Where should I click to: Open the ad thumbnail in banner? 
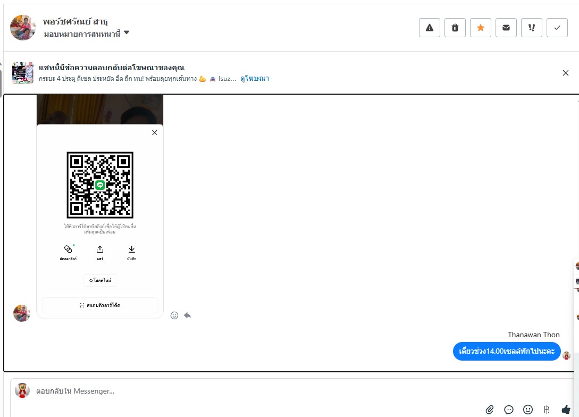point(23,73)
